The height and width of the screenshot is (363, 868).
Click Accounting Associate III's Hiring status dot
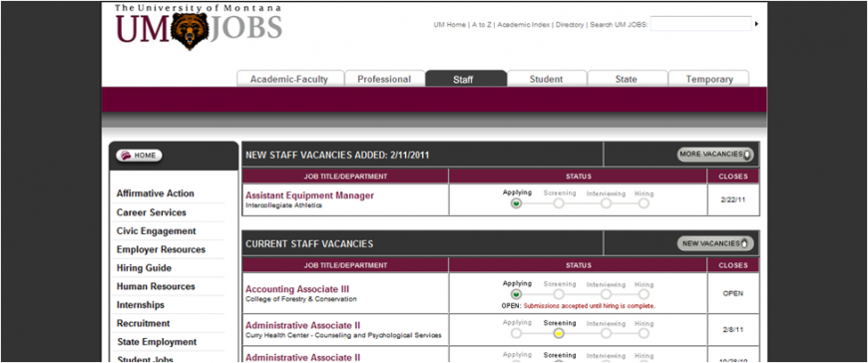(x=644, y=294)
